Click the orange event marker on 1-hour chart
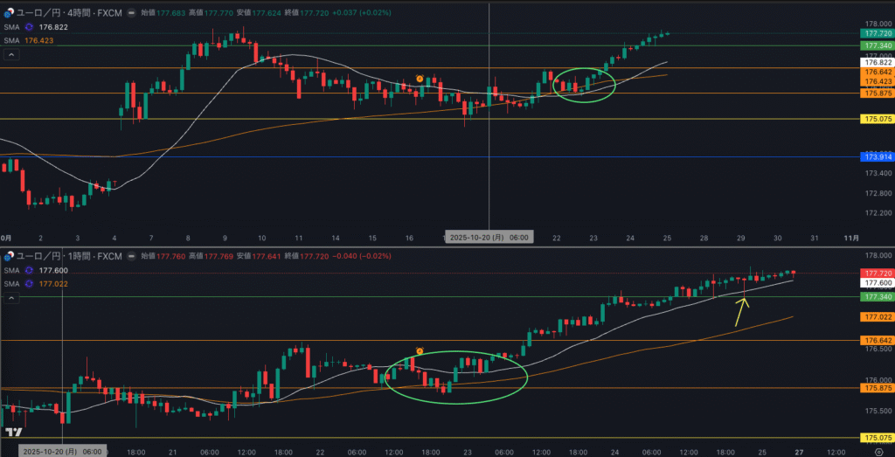Image resolution: width=895 pixels, height=457 pixels. pos(420,351)
